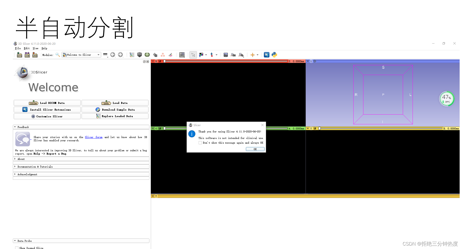The width and height of the screenshot is (462, 249).
Task: Follow the Slicer forum link
Action: point(94,137)
